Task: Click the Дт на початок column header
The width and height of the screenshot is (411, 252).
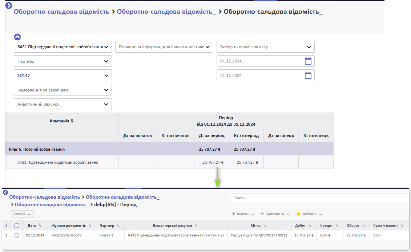Action: coord(138,135)
